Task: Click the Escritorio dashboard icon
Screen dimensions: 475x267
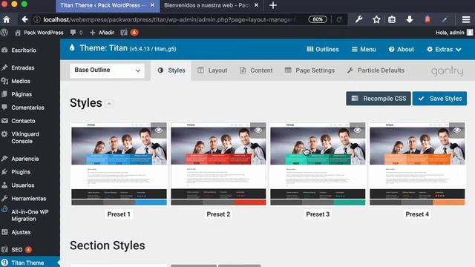Action: 4,50
